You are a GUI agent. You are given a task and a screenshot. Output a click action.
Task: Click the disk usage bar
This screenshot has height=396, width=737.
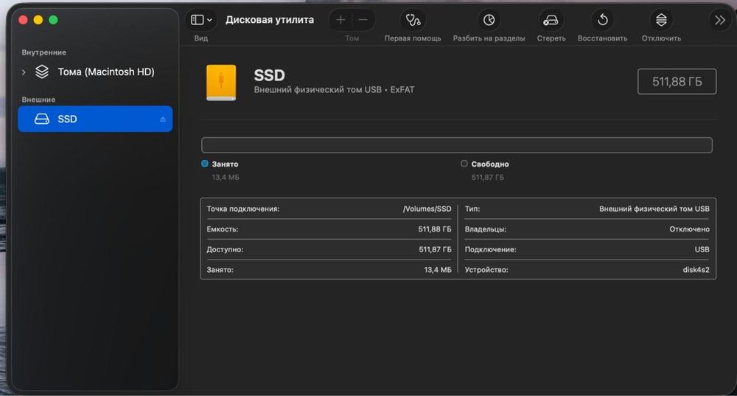pyautogui.click(x=457, y=145)
